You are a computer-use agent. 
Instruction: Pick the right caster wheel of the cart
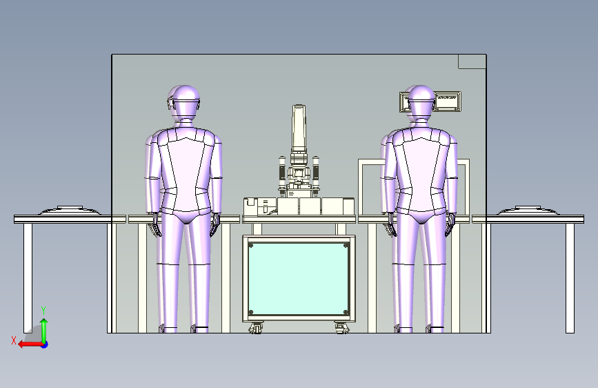341,328
